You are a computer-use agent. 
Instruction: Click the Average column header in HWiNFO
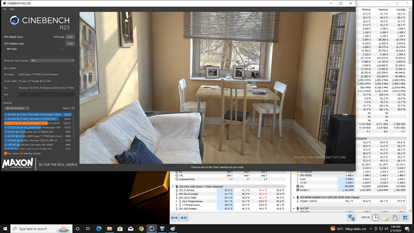pyautogui.click(x=400, y=10)
